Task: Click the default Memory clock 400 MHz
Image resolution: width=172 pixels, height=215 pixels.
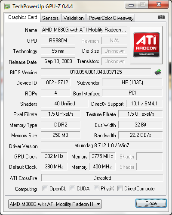Action: pos(102,167)
